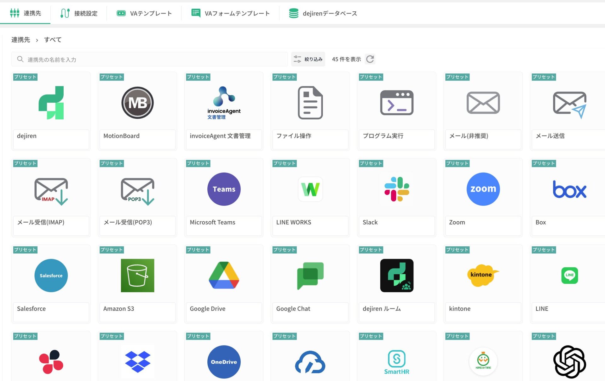Open the OneDrive connector icon
The height and width of the screenshot is (381, 605).
click(x=224, y=361)
